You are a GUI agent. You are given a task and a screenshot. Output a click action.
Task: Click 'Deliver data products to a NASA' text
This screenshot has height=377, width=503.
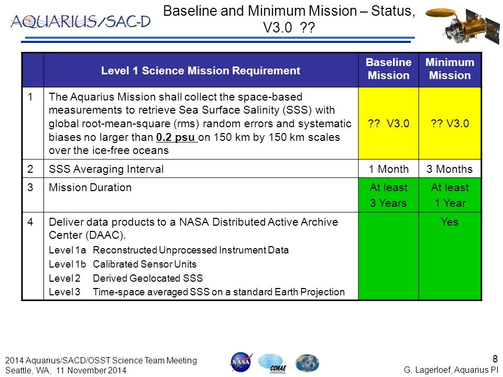(x=129, y=222)
